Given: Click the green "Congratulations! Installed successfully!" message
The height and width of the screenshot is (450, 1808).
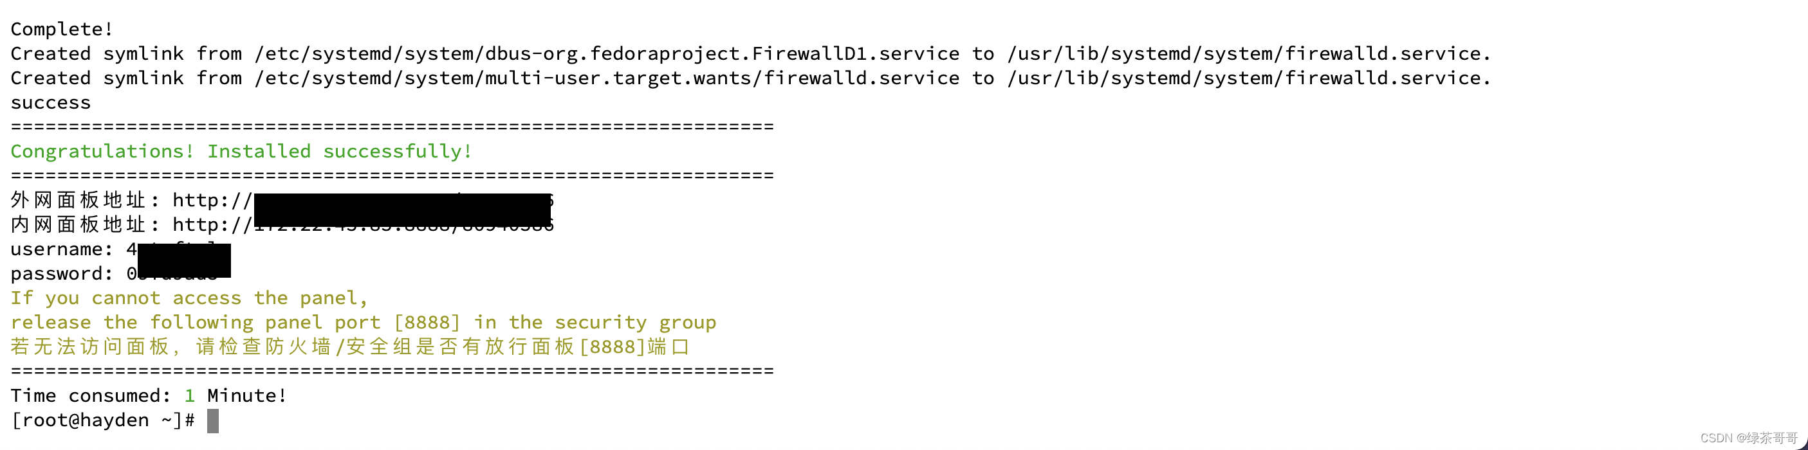Looking at the screenshot, I should pos(241,152).
